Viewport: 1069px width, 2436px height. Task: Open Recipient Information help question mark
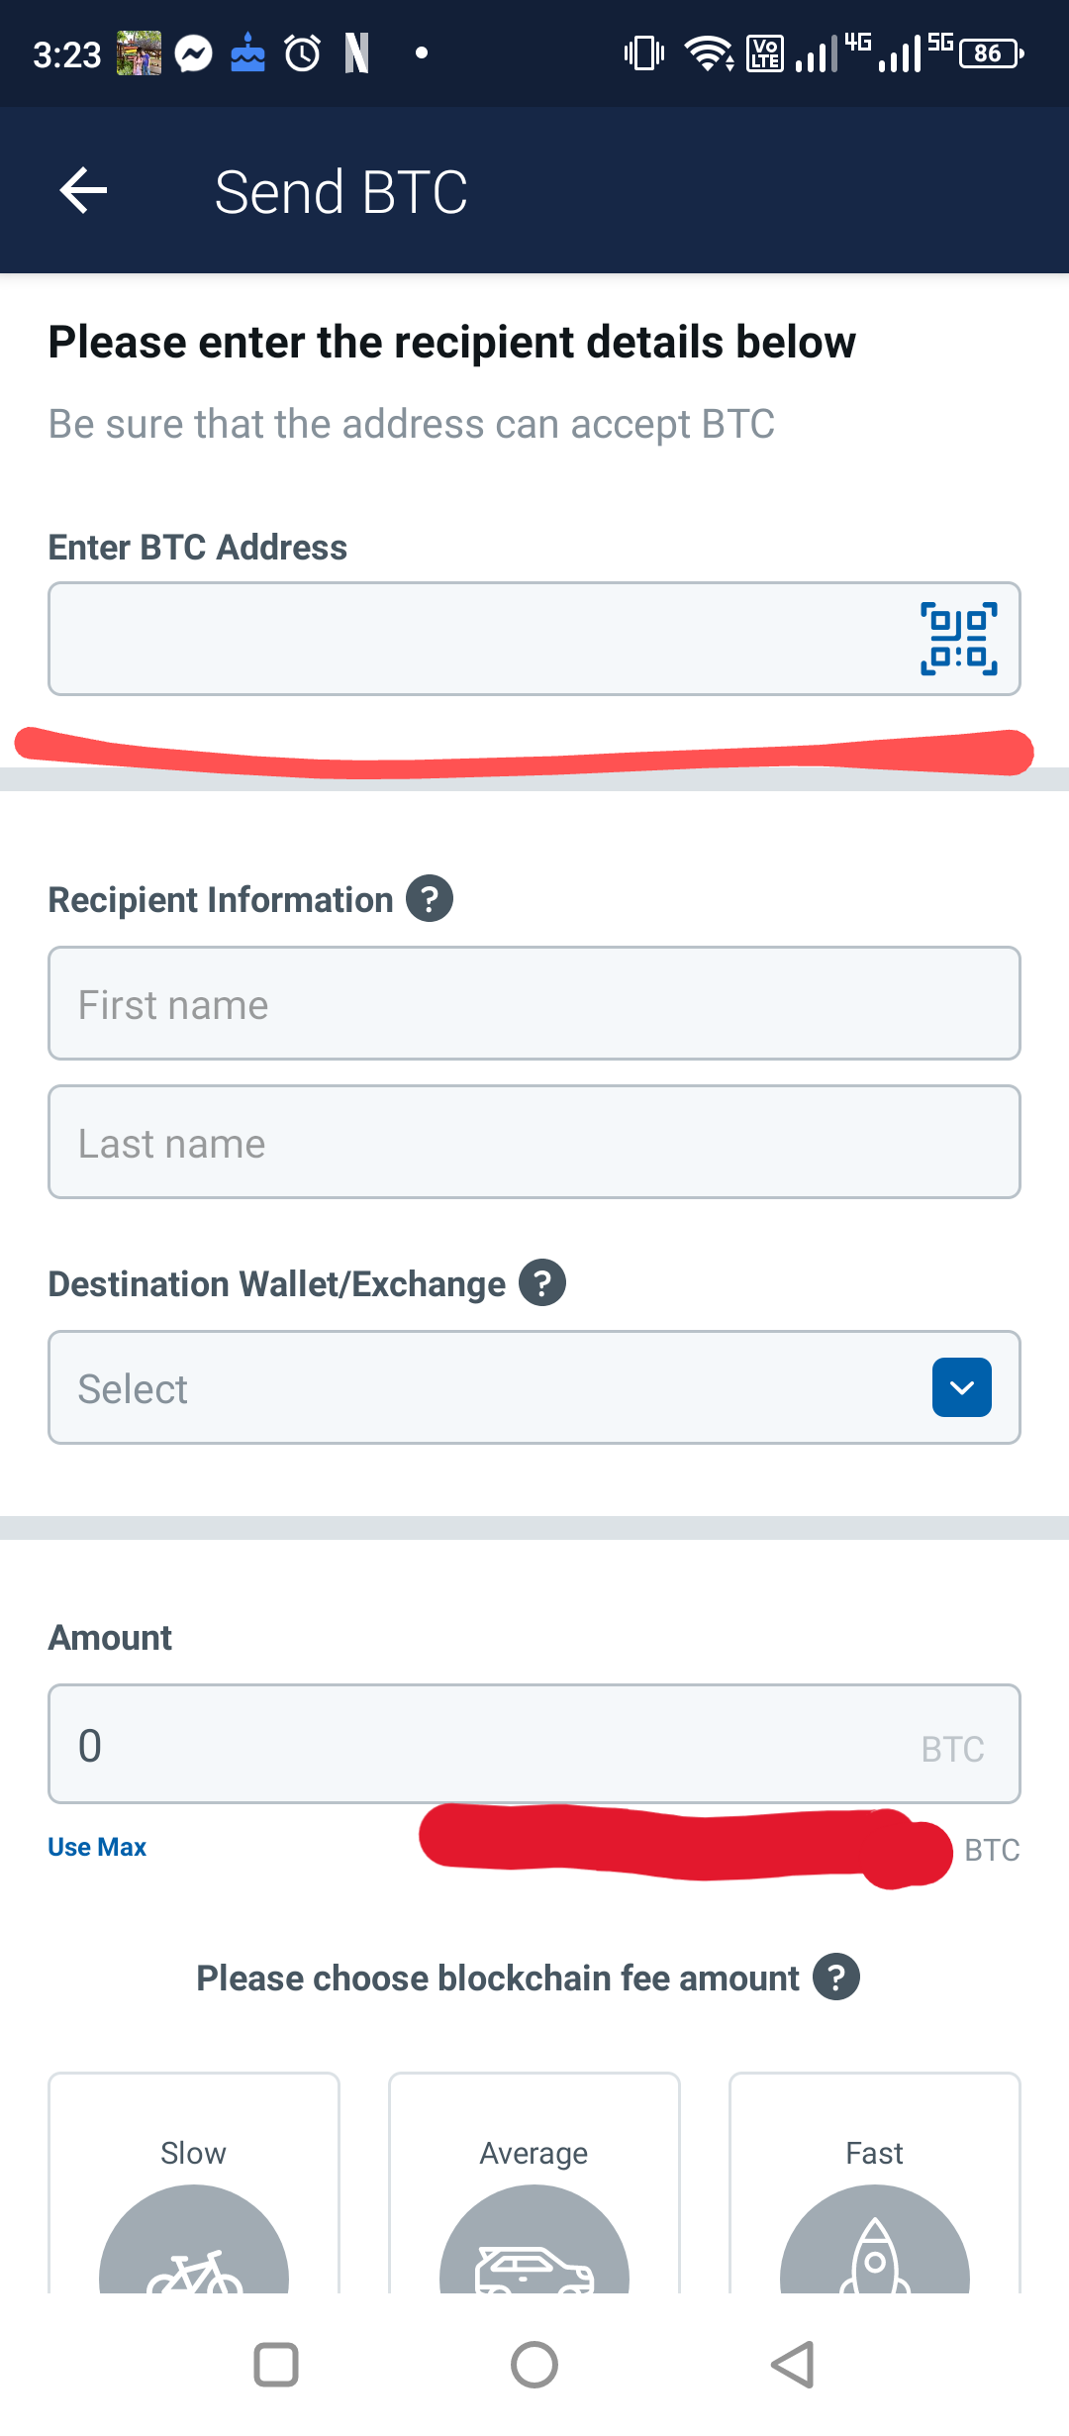(430, 899)
